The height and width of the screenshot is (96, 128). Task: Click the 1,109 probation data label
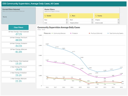[121, 74]
